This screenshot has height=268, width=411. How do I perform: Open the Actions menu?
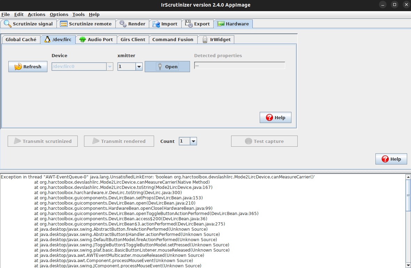pyautogui.click(x=37, y=14)
